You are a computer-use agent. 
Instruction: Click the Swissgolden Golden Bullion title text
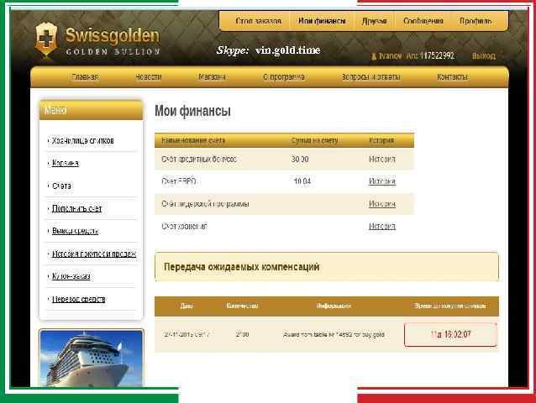click(x=113, y=41)
